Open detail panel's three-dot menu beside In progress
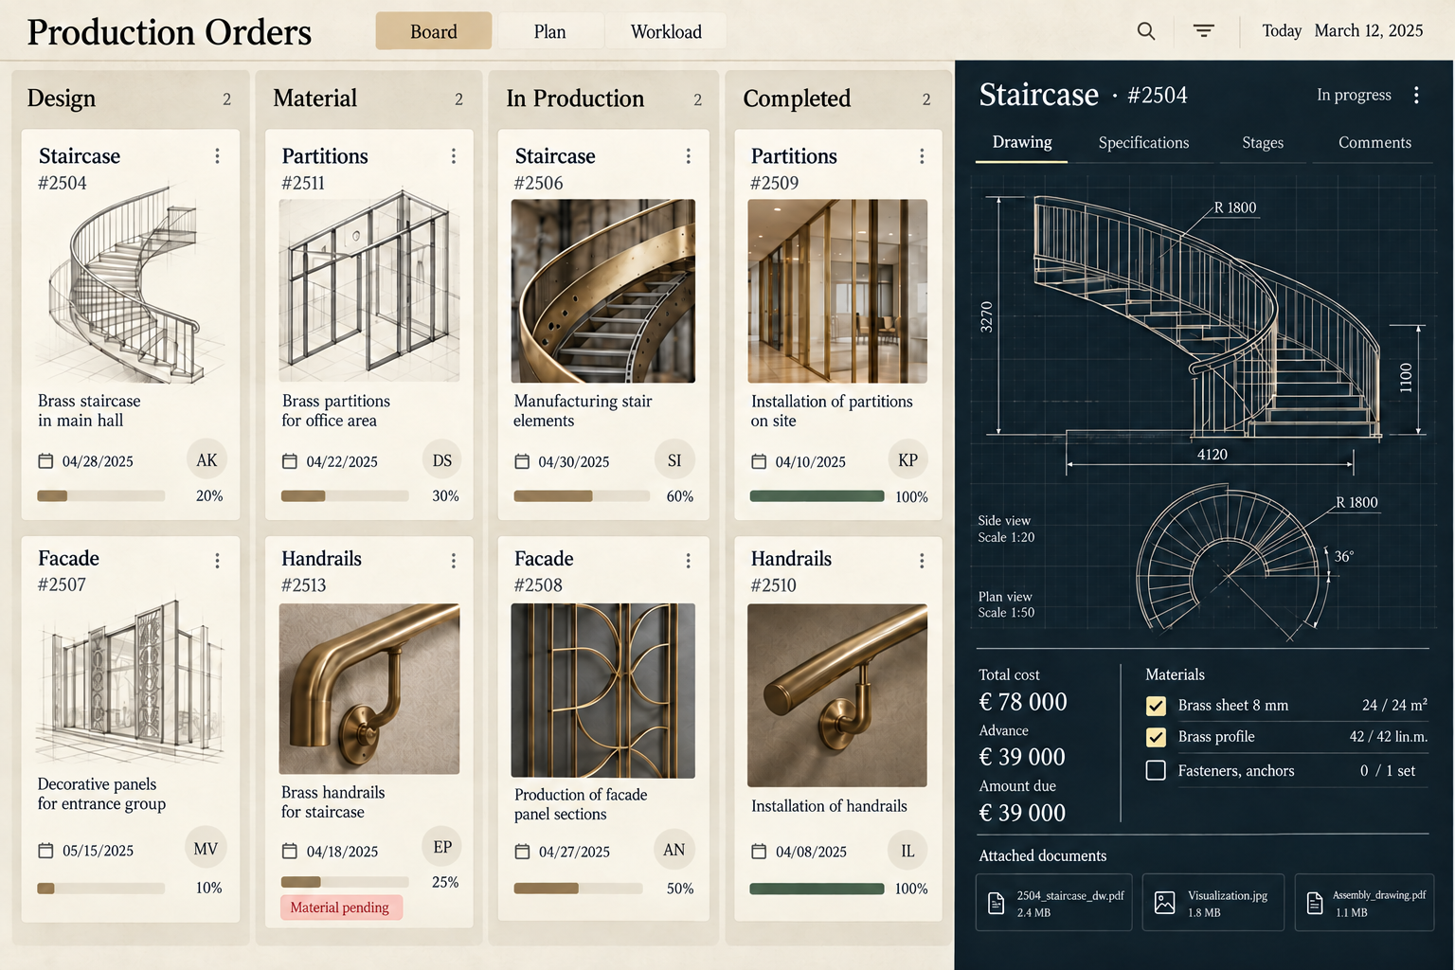The height and width of the screenshot is (970, 1455). click(x=1416, y=95)
